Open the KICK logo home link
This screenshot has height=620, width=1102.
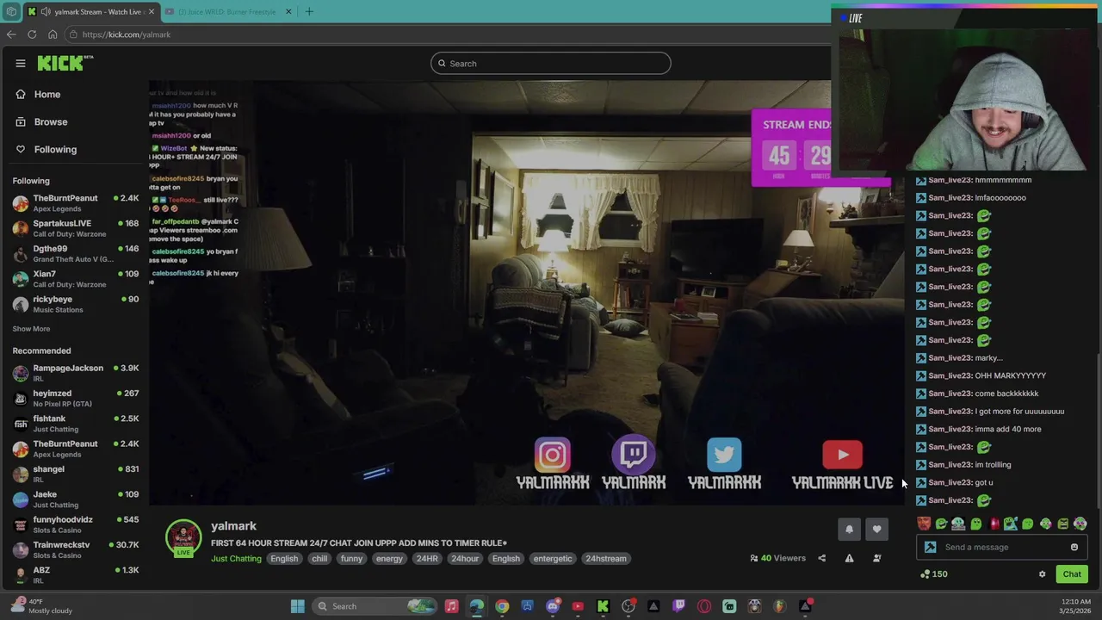pyautogui.click(x=65, y=63)
